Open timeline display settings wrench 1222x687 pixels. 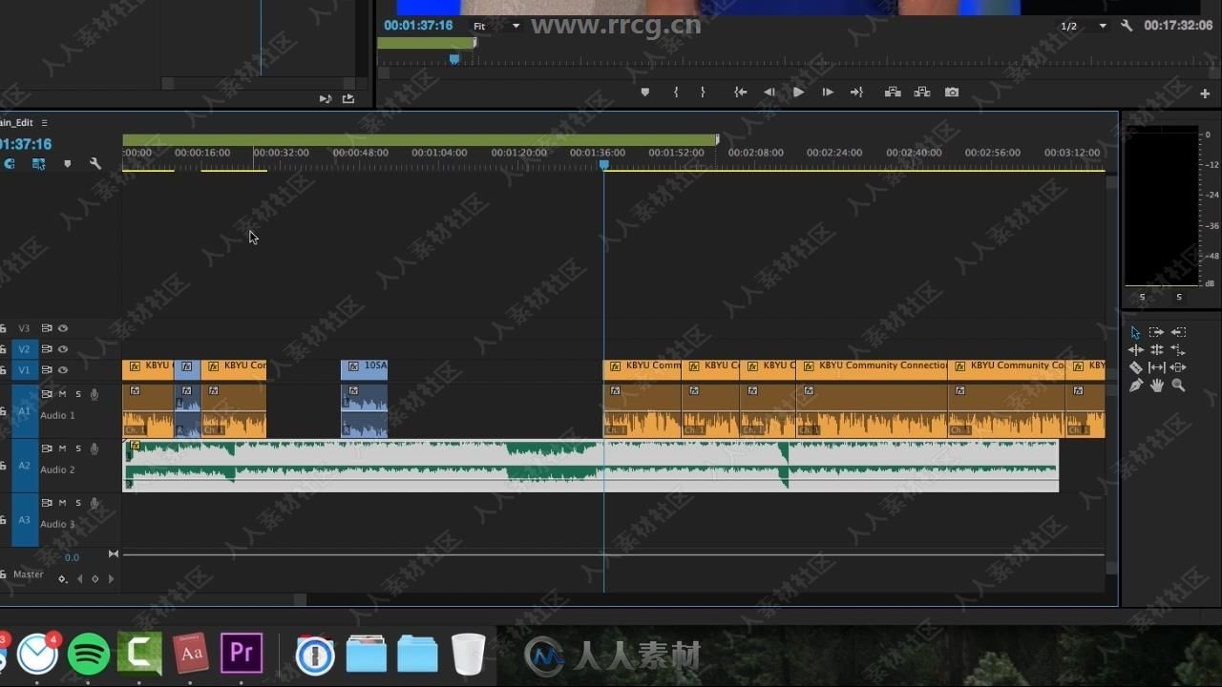click(x=95, y=164)
